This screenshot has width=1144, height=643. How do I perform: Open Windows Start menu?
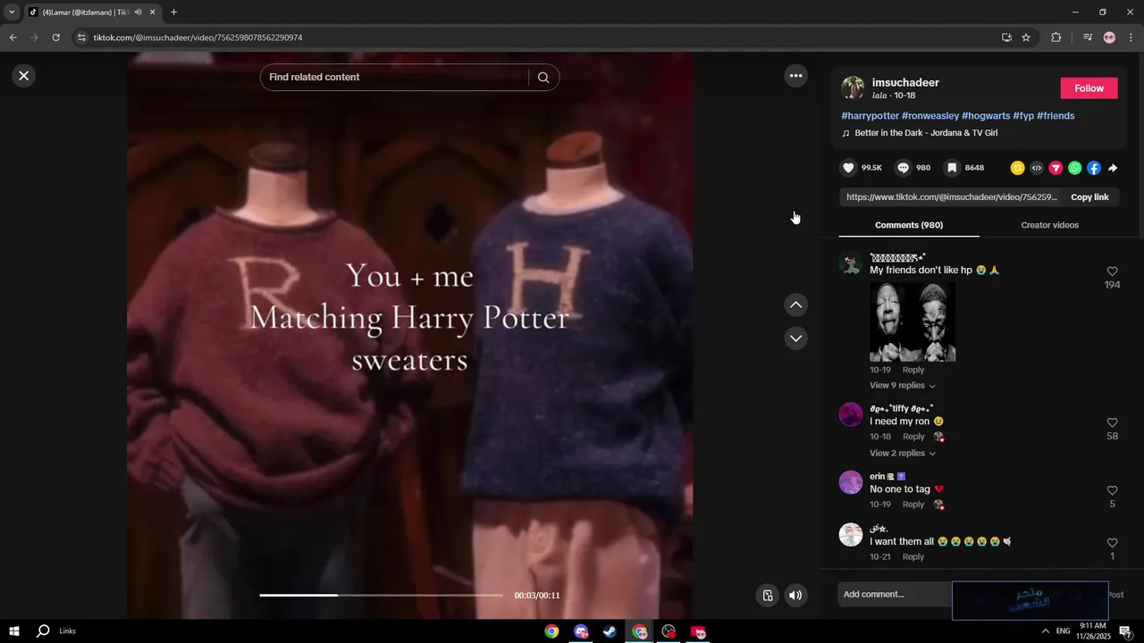tap(14, 631)
